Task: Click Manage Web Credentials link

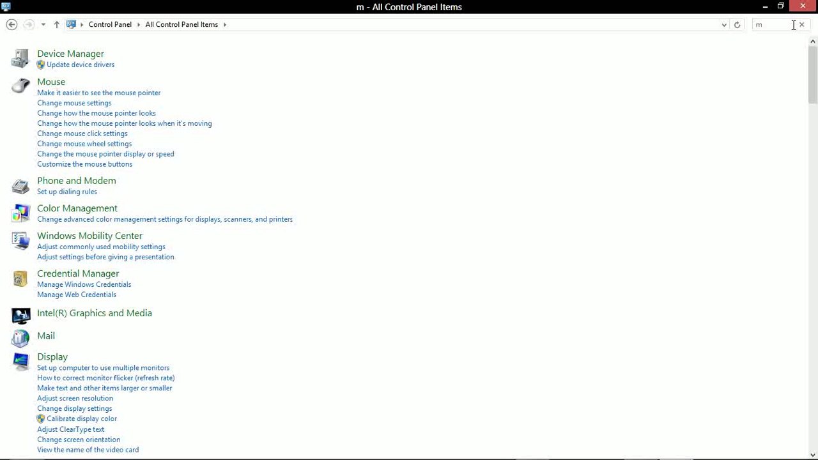Action: [77, 295]
